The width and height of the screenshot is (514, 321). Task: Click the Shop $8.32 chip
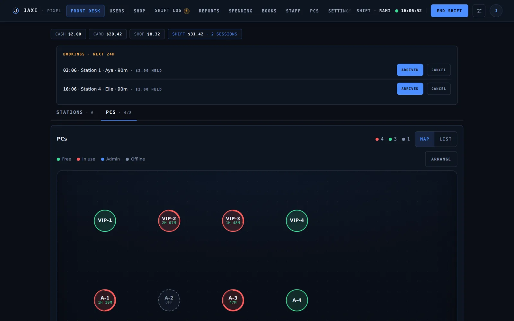pos(147,34)
